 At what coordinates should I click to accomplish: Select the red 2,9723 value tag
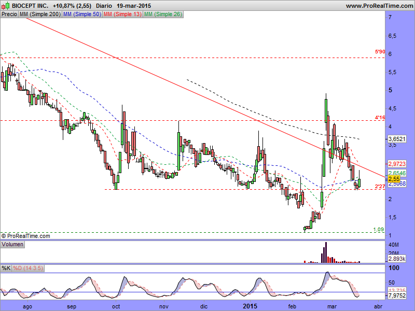tap(397, 164)
